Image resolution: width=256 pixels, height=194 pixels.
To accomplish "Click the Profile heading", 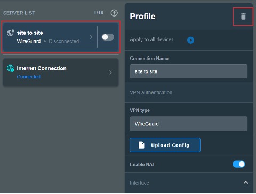I will pyautogui.click(x=142, y=17).
